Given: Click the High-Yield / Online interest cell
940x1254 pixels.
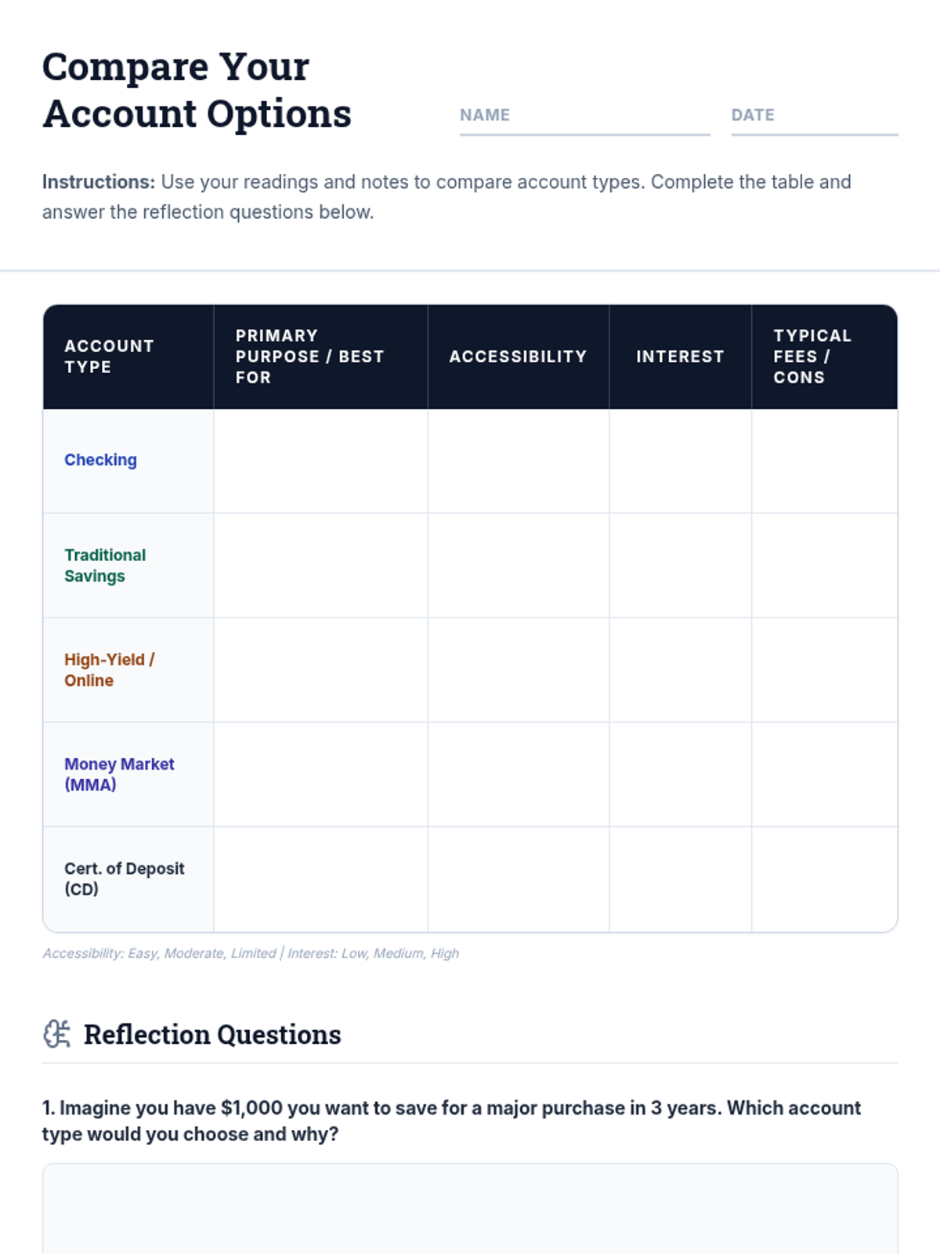Looking at the screenshot, I should point(680,670).
